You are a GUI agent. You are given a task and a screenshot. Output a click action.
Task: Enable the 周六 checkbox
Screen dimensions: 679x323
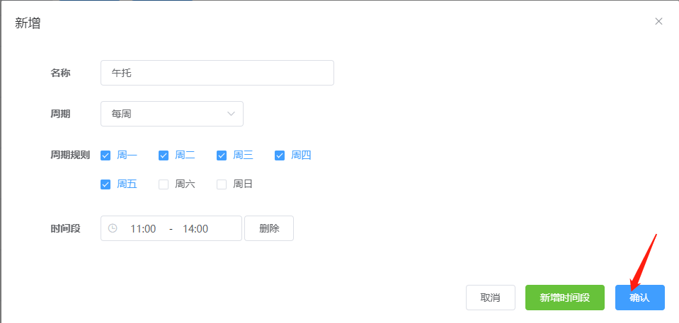(x=164, y=184)
